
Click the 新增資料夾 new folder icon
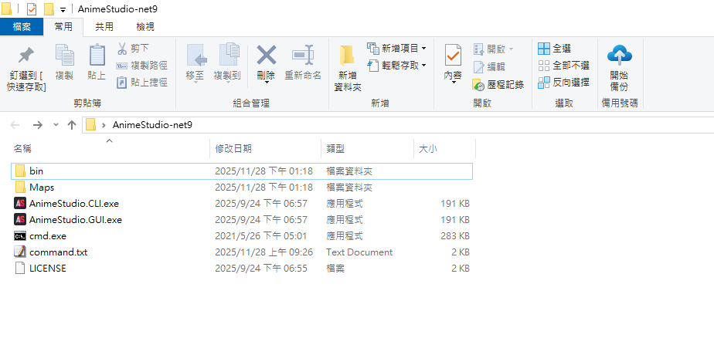pyautogui.click(x=347, y=56)
